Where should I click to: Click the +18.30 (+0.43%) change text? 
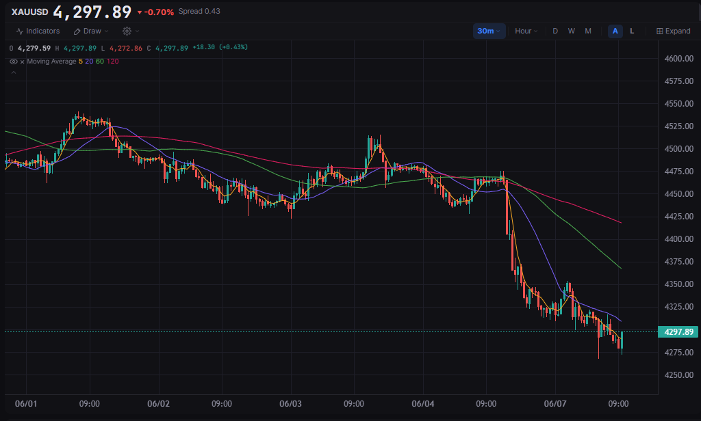pyautogui.click(x=220, y=47)
